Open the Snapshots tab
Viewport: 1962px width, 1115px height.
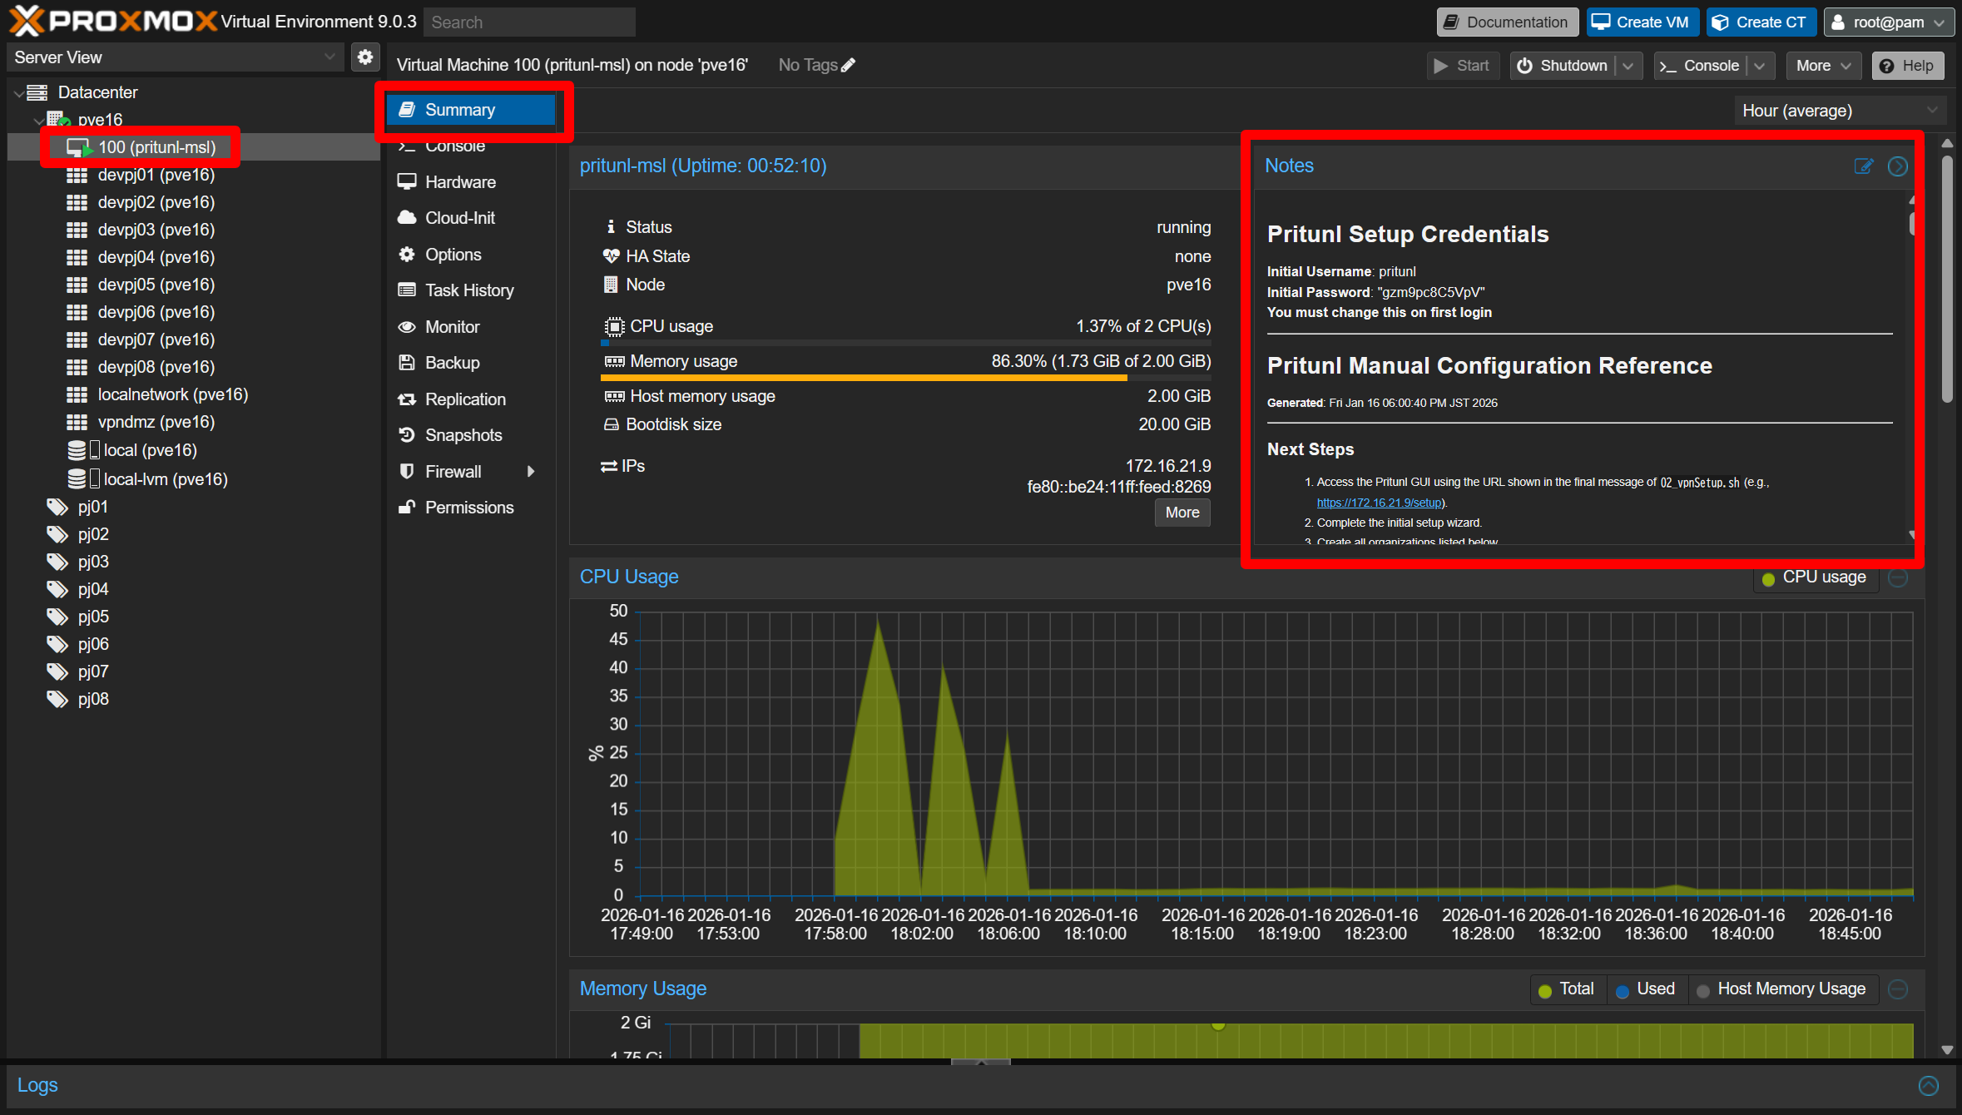point(463,435)
